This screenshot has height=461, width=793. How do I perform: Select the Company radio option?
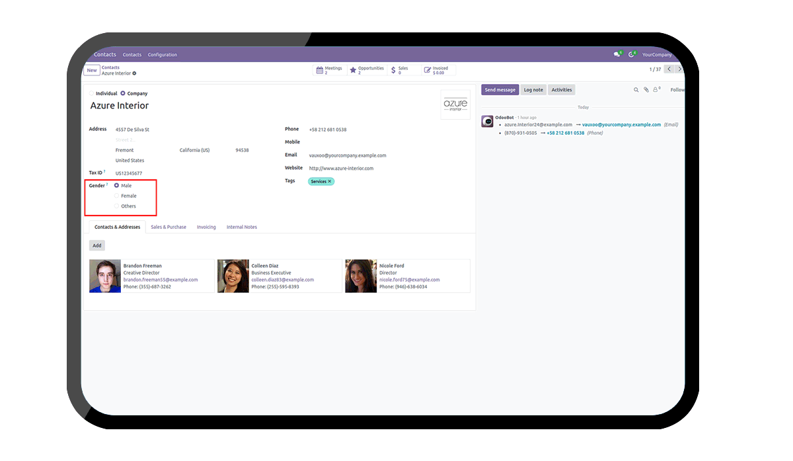pos(123,94)
